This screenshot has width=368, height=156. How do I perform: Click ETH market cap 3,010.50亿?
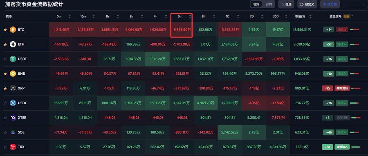point(302,44)
